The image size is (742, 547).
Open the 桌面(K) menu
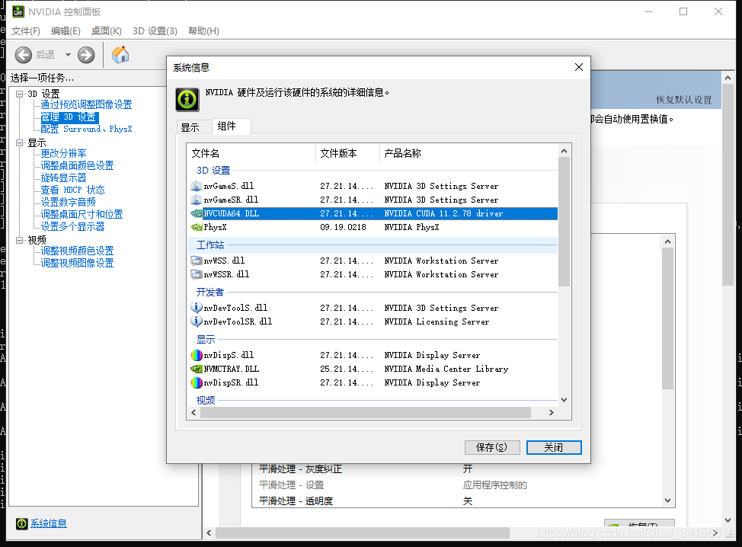(106, 31)
